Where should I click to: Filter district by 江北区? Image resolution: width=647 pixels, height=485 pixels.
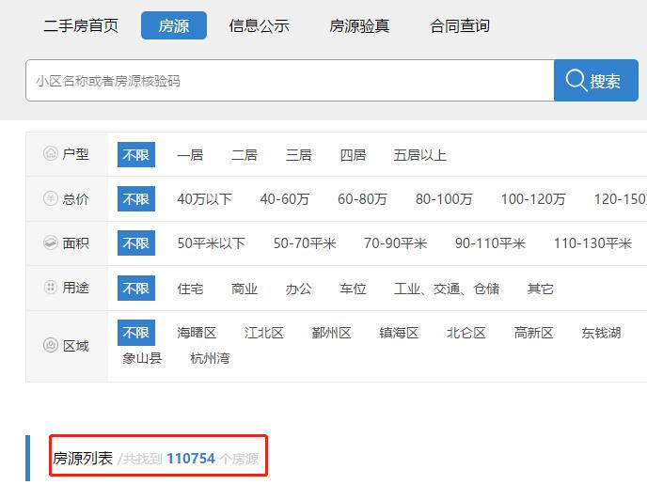(264, 333)
